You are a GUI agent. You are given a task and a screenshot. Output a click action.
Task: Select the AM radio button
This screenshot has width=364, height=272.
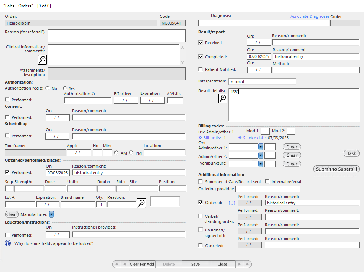(x=116, y=153)
